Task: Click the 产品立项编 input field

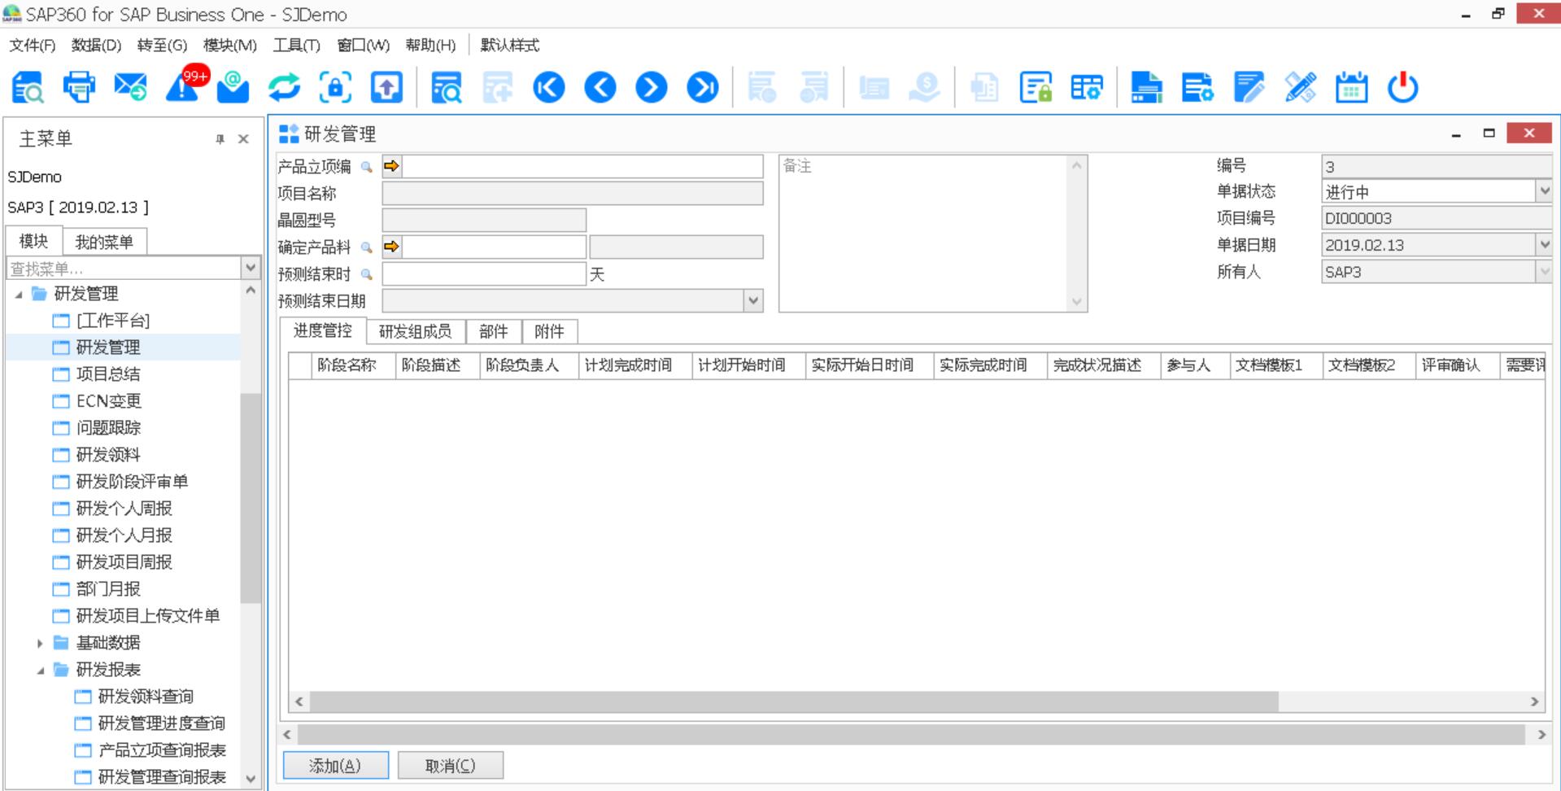Action: 582,167
